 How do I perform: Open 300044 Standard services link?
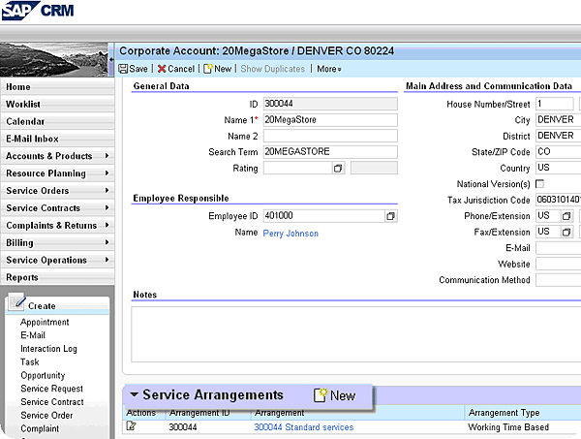pos(304,427)
